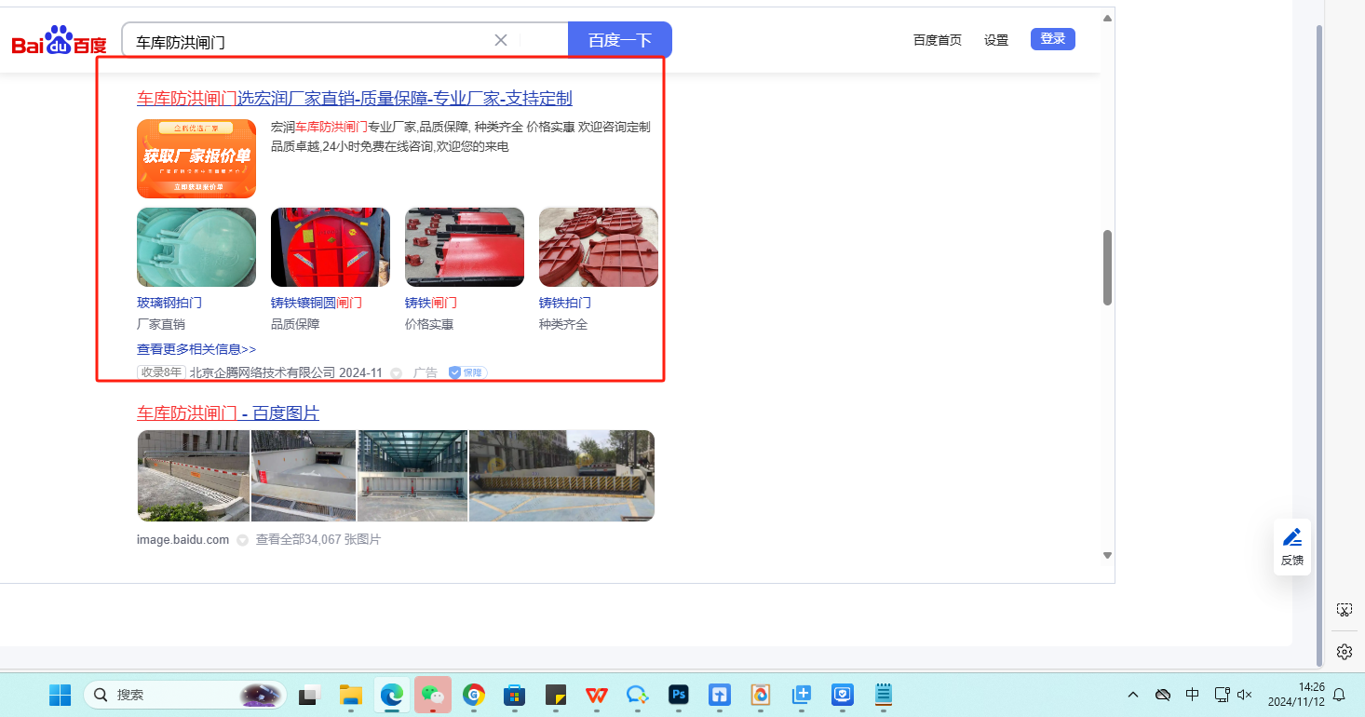Click the 铸铁闸门 text link
1365x717 pixels.
click(x=431, y=303)
